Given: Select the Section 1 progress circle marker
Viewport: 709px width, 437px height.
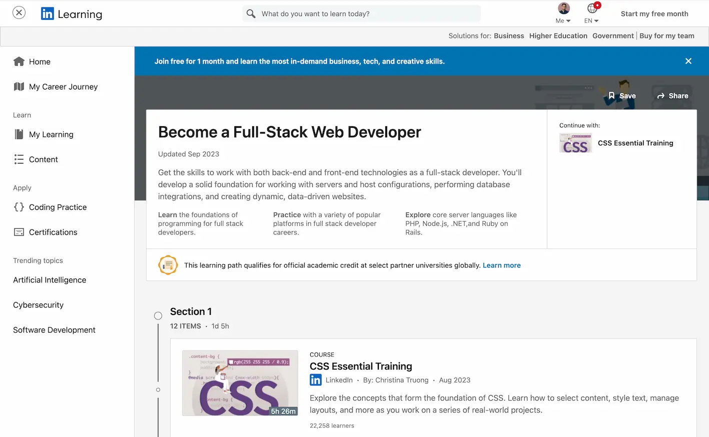Looking at the screenshot, I should tap(158, 315).
